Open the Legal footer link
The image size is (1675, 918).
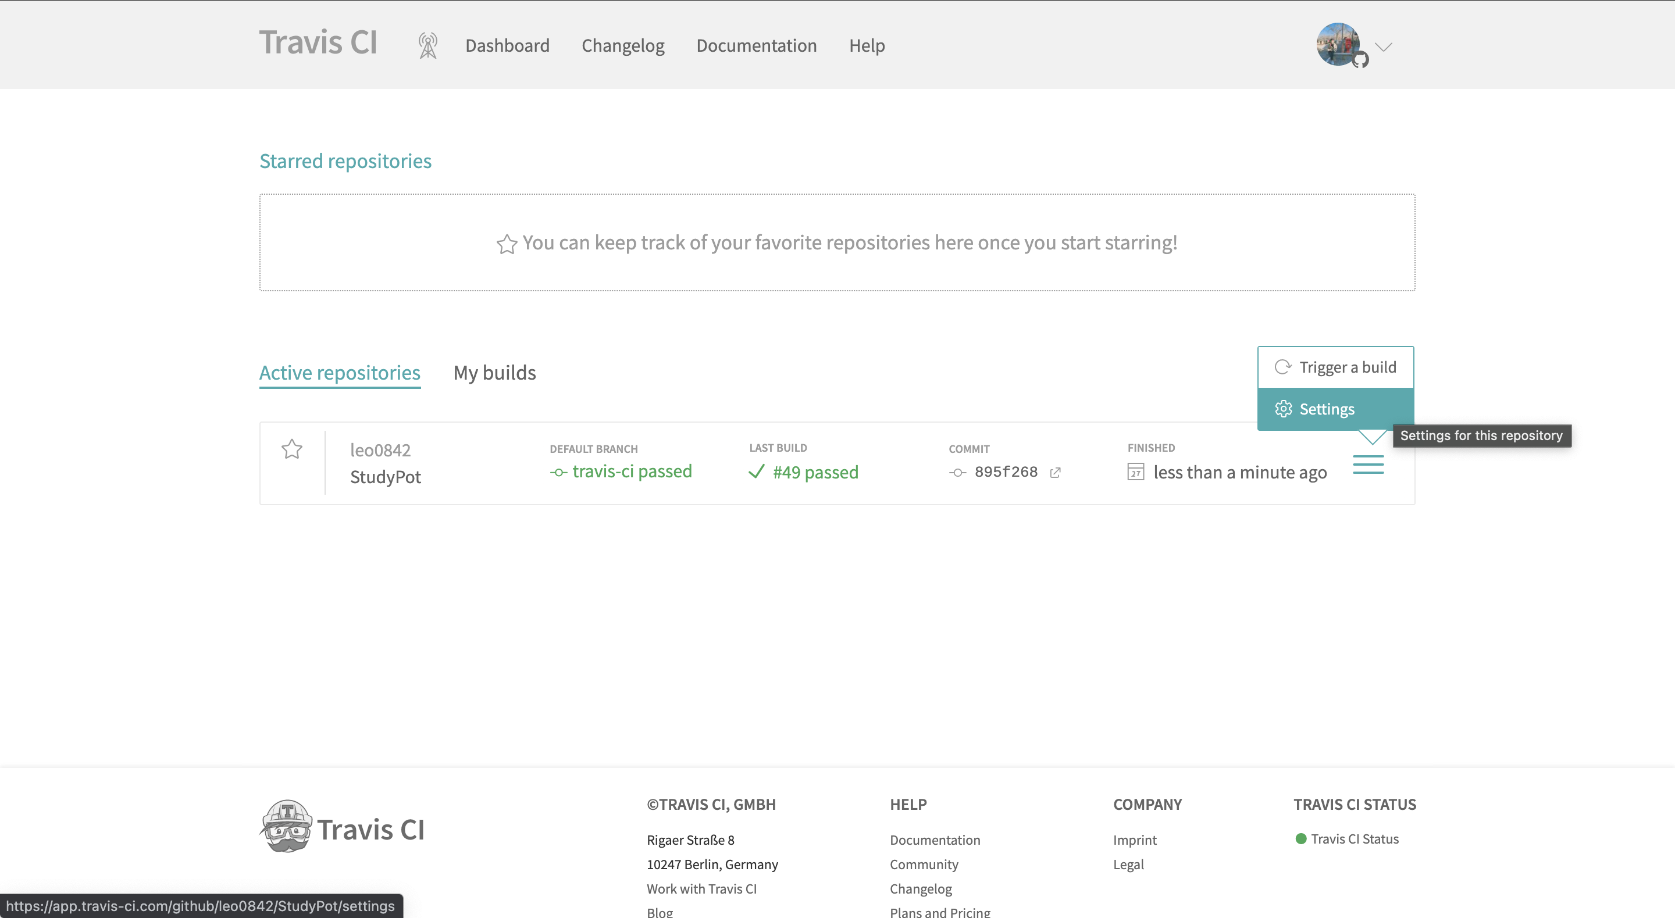(1128, 865)
